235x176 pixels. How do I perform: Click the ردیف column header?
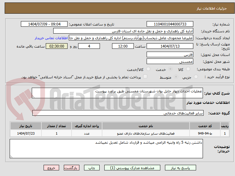[225, 126]
